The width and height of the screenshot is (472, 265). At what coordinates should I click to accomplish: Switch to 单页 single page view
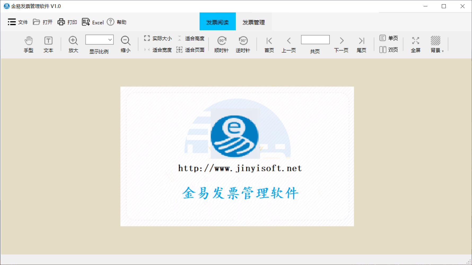(x=389, y=38)
